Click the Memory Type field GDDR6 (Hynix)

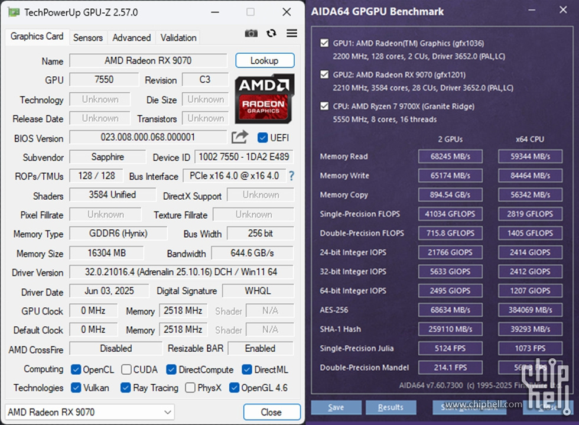click(118, 233)
